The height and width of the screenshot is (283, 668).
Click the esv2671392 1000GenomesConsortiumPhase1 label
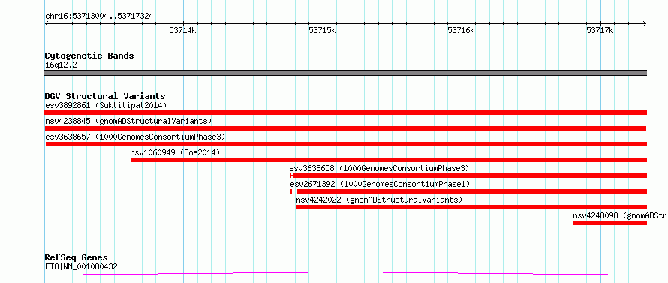pos(380,184)
